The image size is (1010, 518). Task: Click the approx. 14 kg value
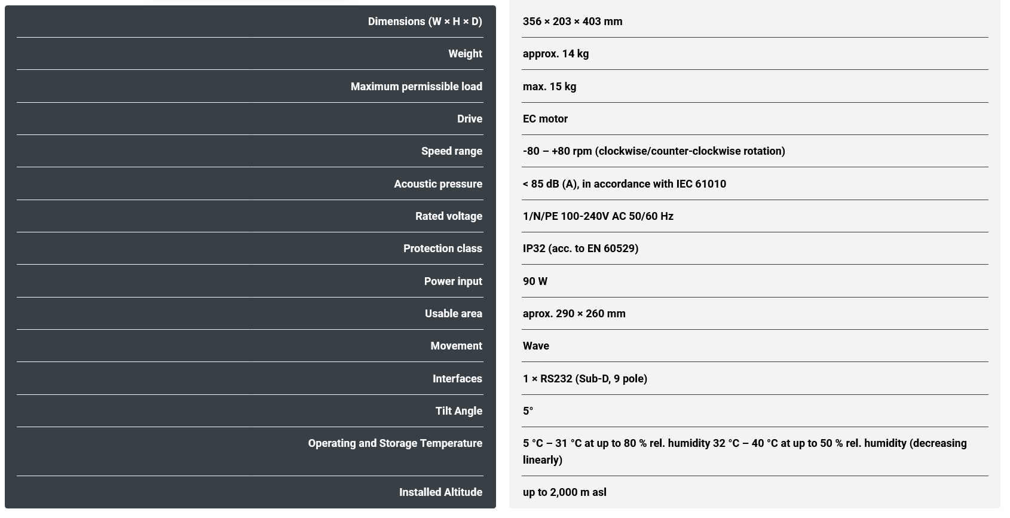pos(555,54)
